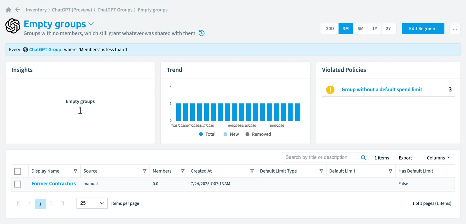This screenshot has height=224, width=466.
Task: Open the history clock icon by description
Action: [x=202, y=33]
